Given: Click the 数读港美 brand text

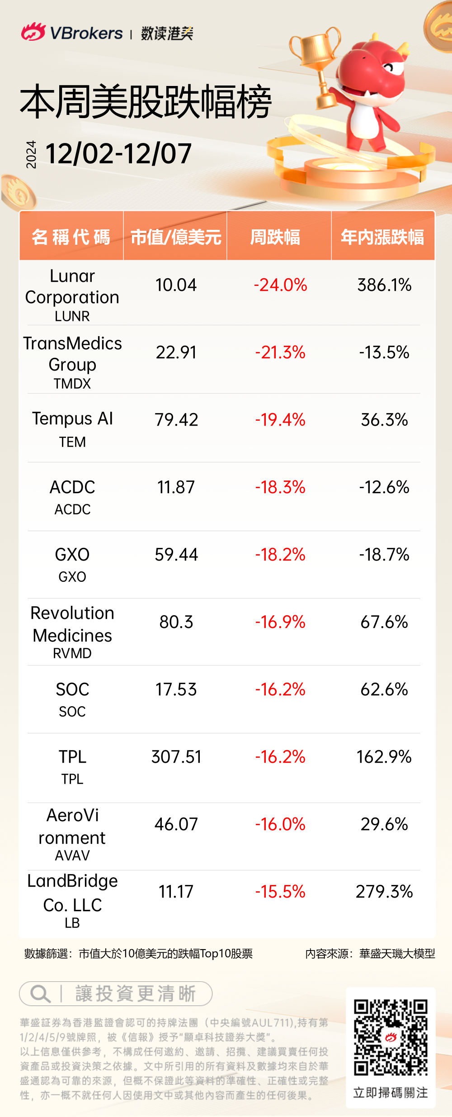Looking at the screenshot, I should pos(167,33).
